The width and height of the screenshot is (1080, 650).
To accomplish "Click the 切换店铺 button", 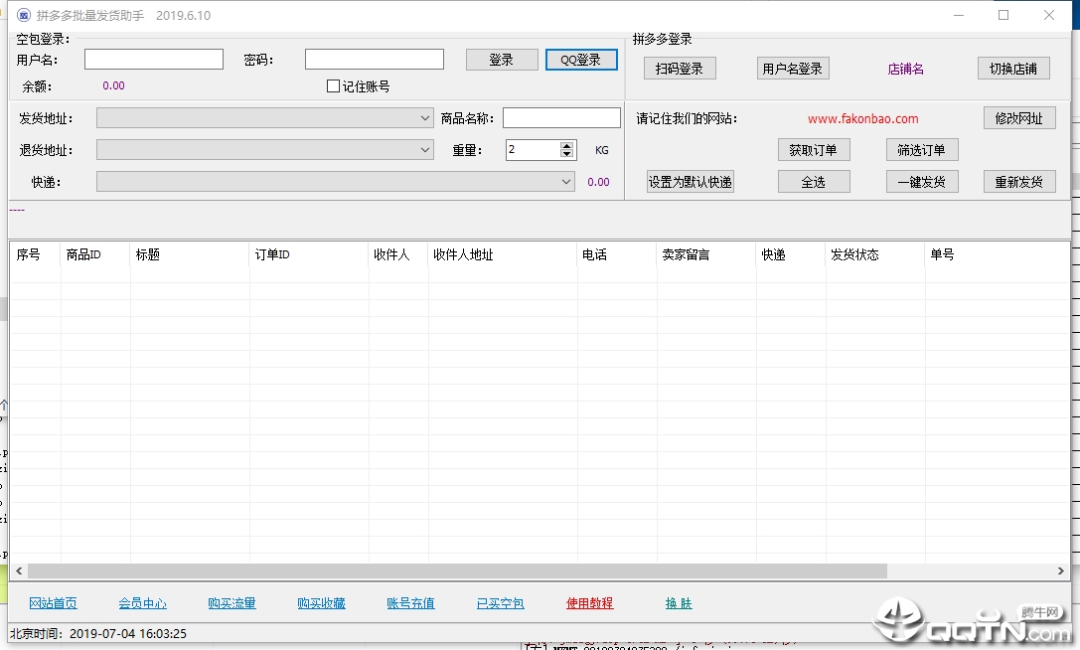I will [1013, 69].
